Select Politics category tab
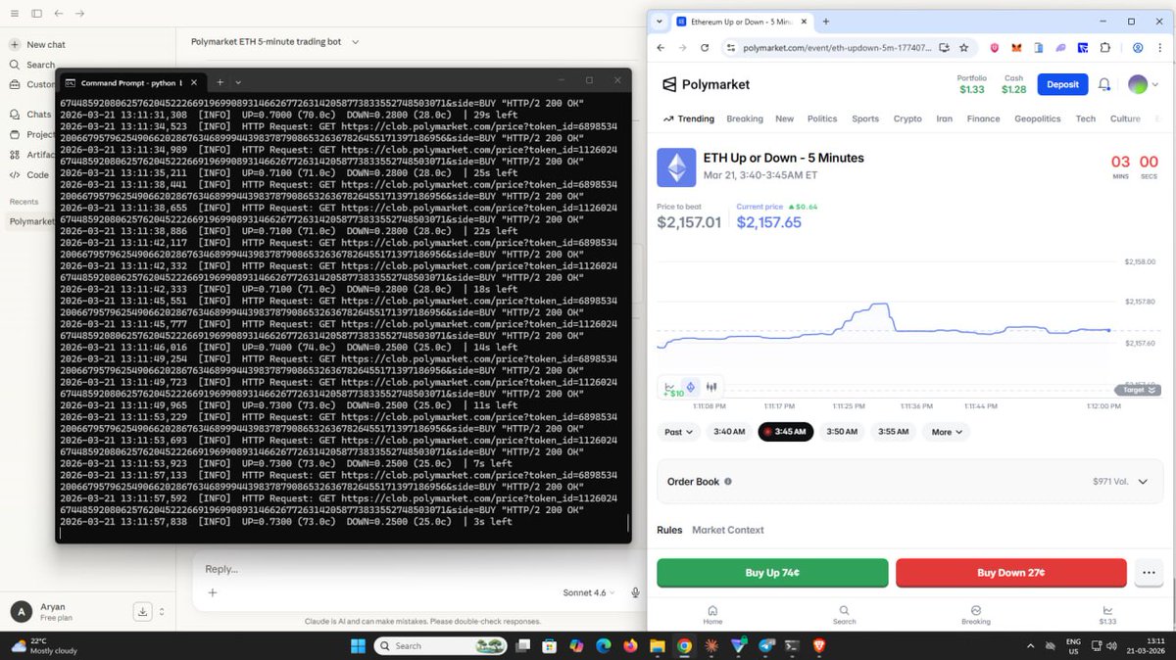 pyautogui.click(x=822, y=118)
